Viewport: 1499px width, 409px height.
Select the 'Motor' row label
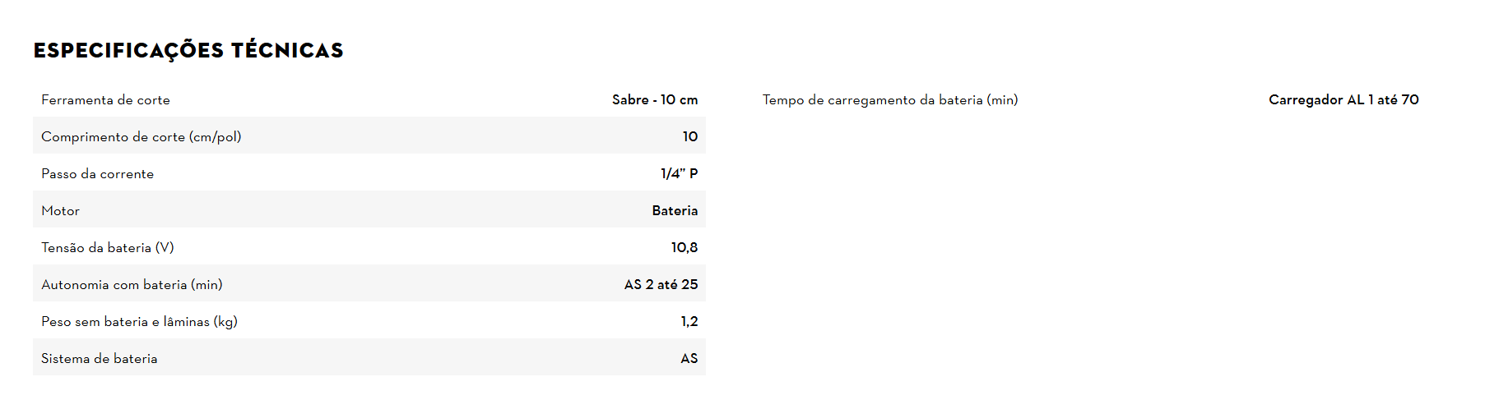(x=60, y=211)
